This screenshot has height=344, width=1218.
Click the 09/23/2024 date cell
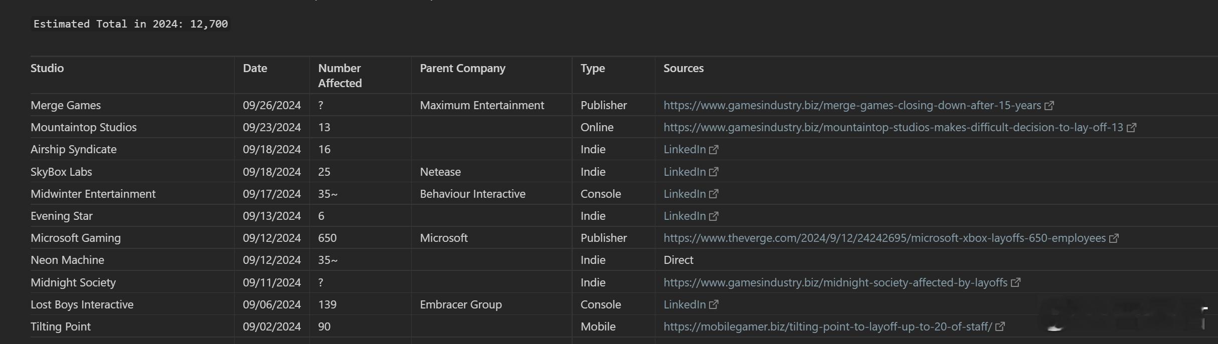tap(272, 127)
